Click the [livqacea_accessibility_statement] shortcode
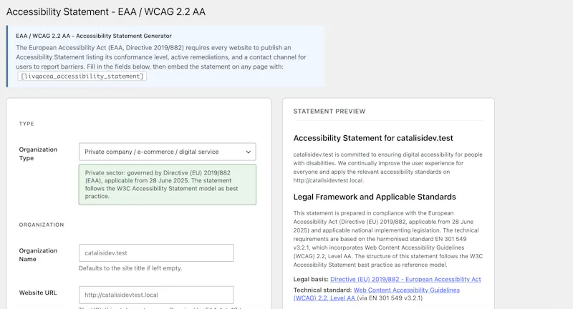This screenshot has height=309, width=573. 82,77
